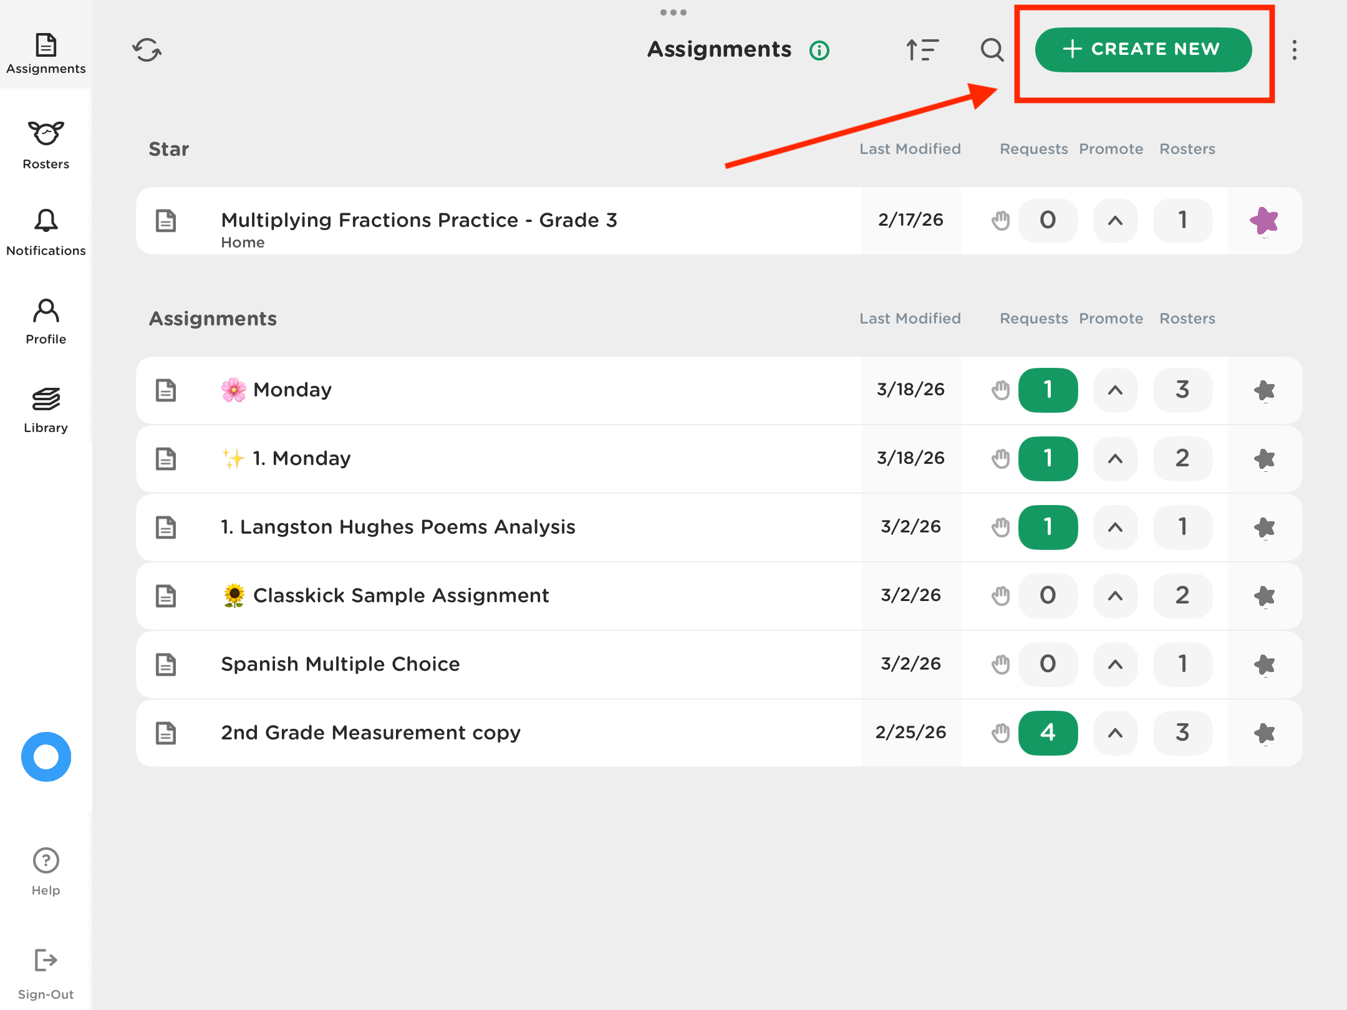1347x1010 pixels.
Task: Open the Assignments sidebar tab
Action: pos(46,54)
